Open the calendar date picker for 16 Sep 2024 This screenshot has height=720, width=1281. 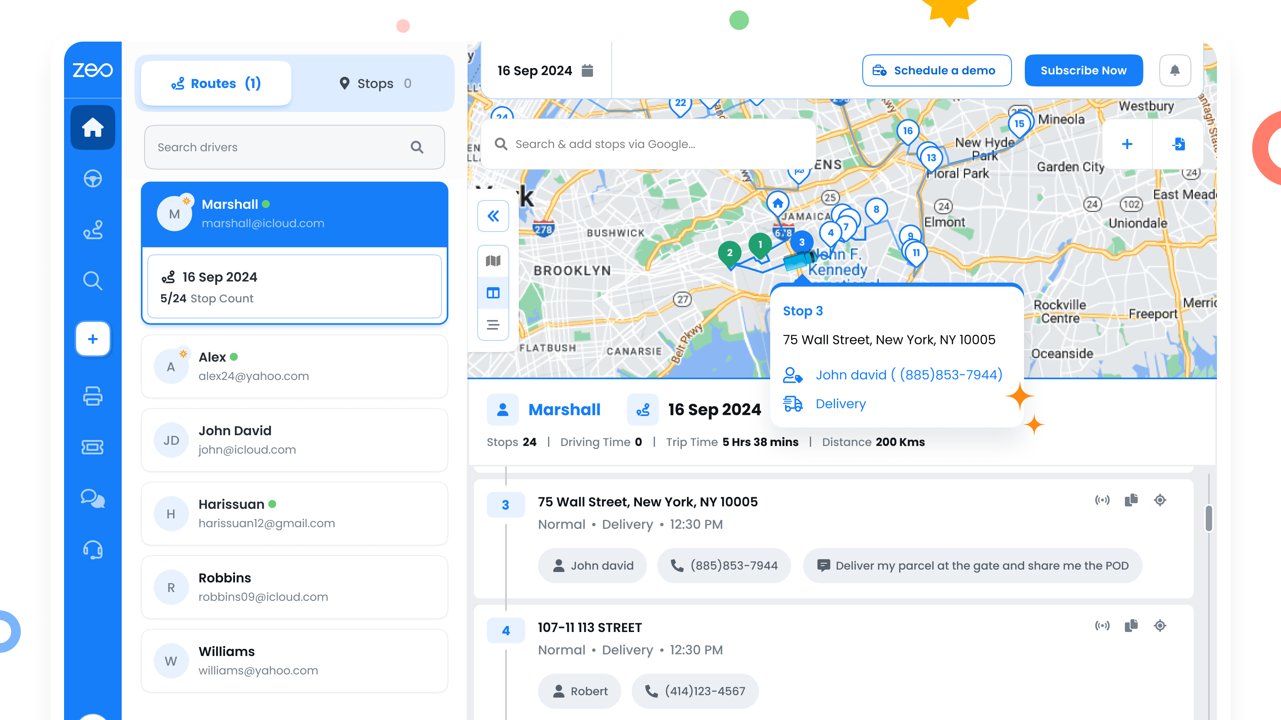pos(587,70)
